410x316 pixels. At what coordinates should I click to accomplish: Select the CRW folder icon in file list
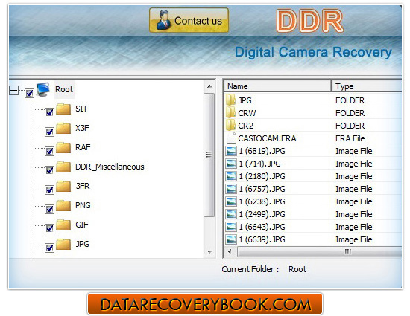point(230,113)
